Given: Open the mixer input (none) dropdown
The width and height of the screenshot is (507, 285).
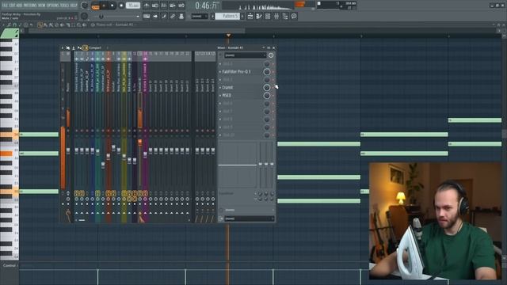Looking at the screenshot, I should tap(245, 55).
